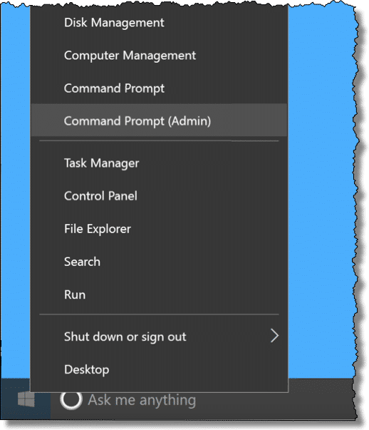Click the word Explorer in the File Explorer item
The width and height of the screenshot is (369, 430).
109,229
